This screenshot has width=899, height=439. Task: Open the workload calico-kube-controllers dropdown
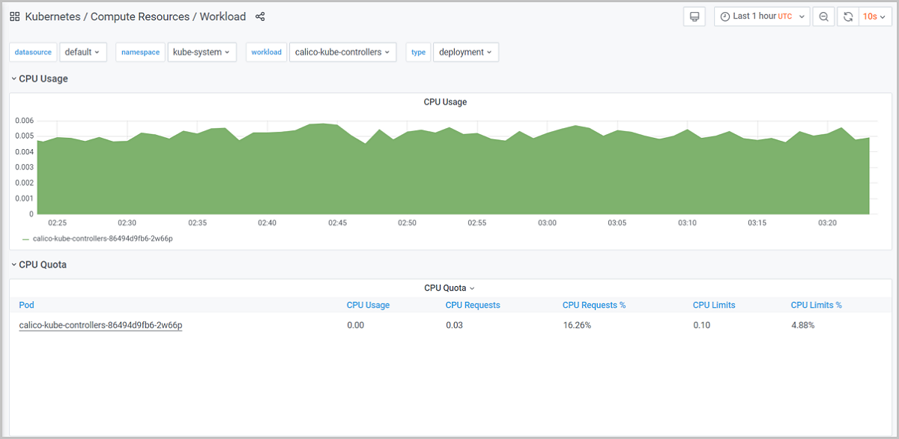pos(342,52)
